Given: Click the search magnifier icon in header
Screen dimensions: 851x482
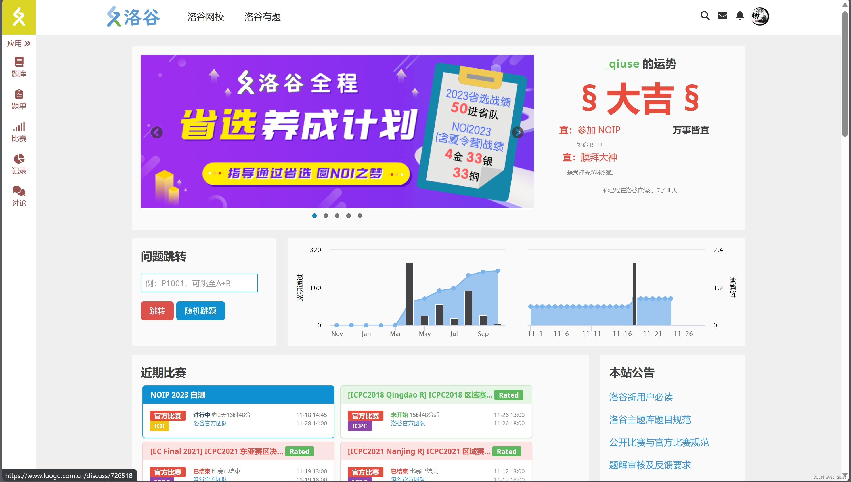Looking at the screenshot, I should (x=705, y=16).
